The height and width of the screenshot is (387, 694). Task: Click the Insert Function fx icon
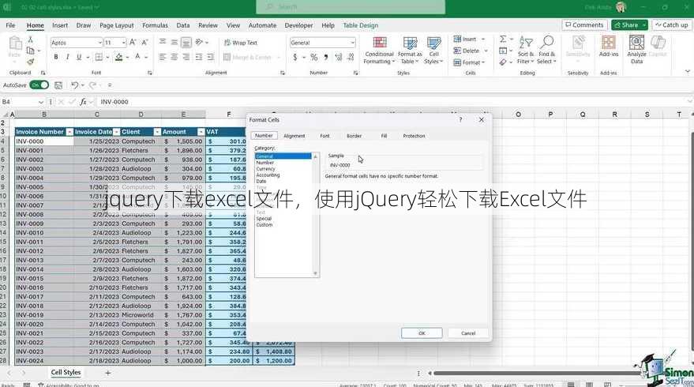(x=83, y=102)
